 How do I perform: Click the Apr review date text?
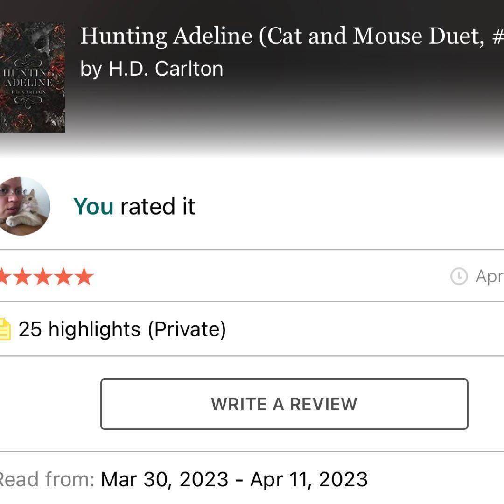point(489,277)
